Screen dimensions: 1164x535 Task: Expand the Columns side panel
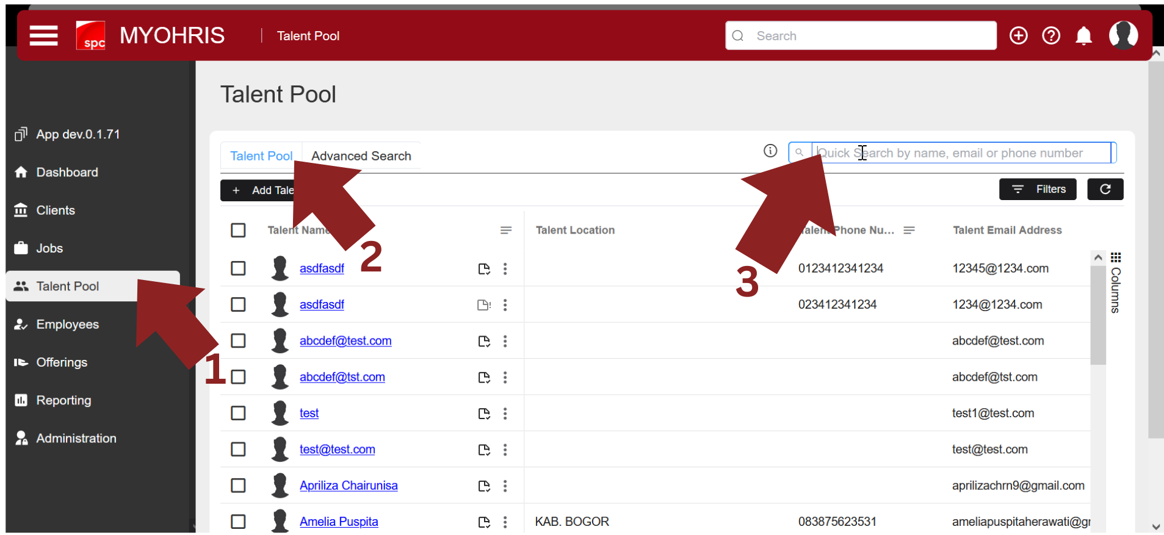click(1116, 284)
